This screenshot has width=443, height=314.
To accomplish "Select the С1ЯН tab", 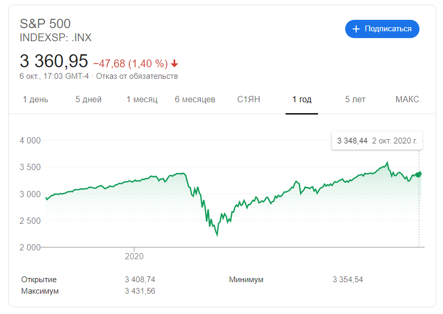I will (248, 100).
